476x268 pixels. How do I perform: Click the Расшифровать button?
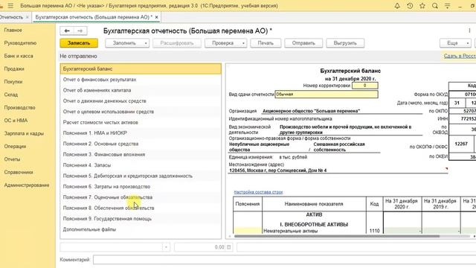[x=177, y=43]
